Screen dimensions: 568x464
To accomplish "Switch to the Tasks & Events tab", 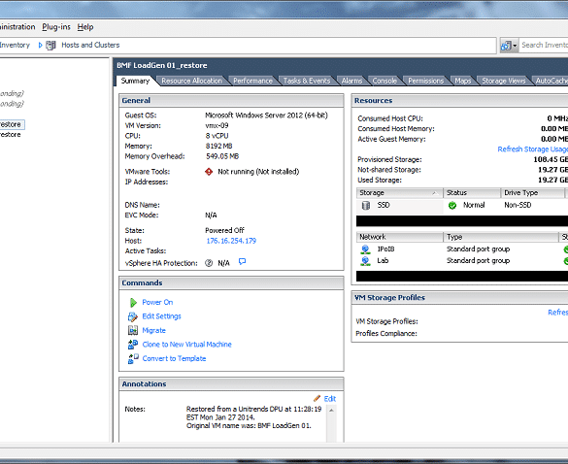I will click(x=307, y=81).
